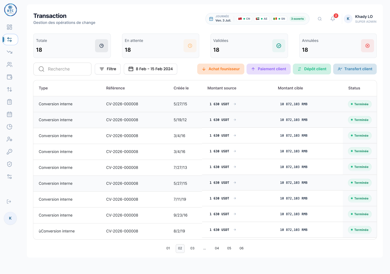The height and width of the screenshot is (274, 390).
Task: Open the Filtre dropdown button
Action: (x=108, y=69)
